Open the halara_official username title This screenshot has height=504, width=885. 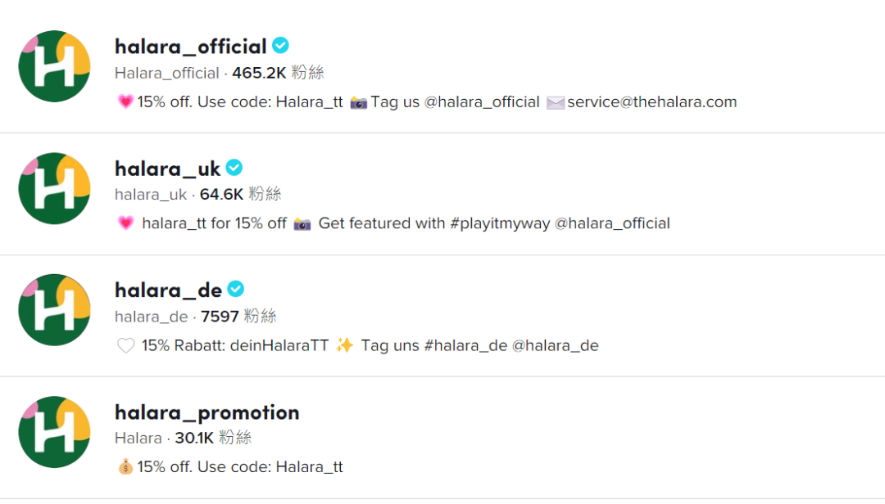190,47
